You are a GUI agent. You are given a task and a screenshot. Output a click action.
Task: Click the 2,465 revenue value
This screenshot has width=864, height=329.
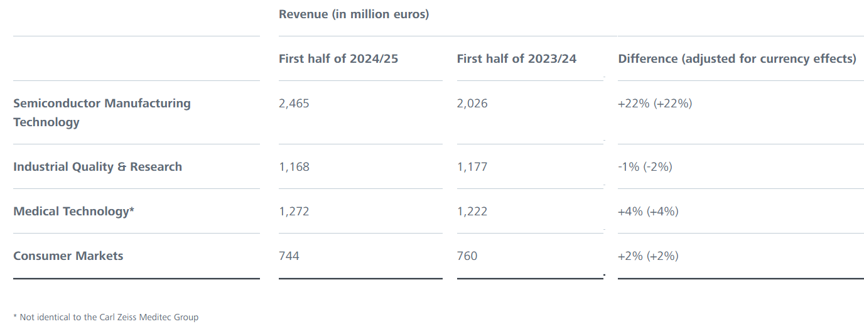[x=294, y=104]
